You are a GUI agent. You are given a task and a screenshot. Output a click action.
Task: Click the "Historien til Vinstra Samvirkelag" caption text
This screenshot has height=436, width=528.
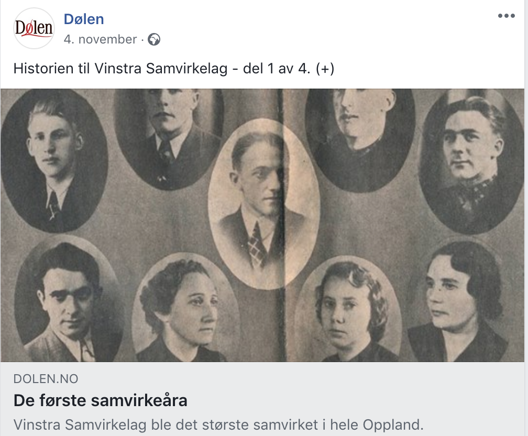(x=120, y=69)
